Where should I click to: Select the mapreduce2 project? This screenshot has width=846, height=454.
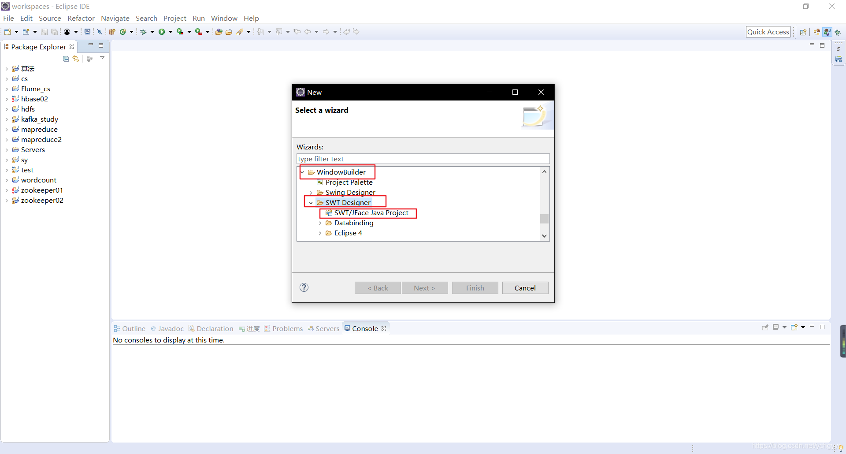point(37,140)
